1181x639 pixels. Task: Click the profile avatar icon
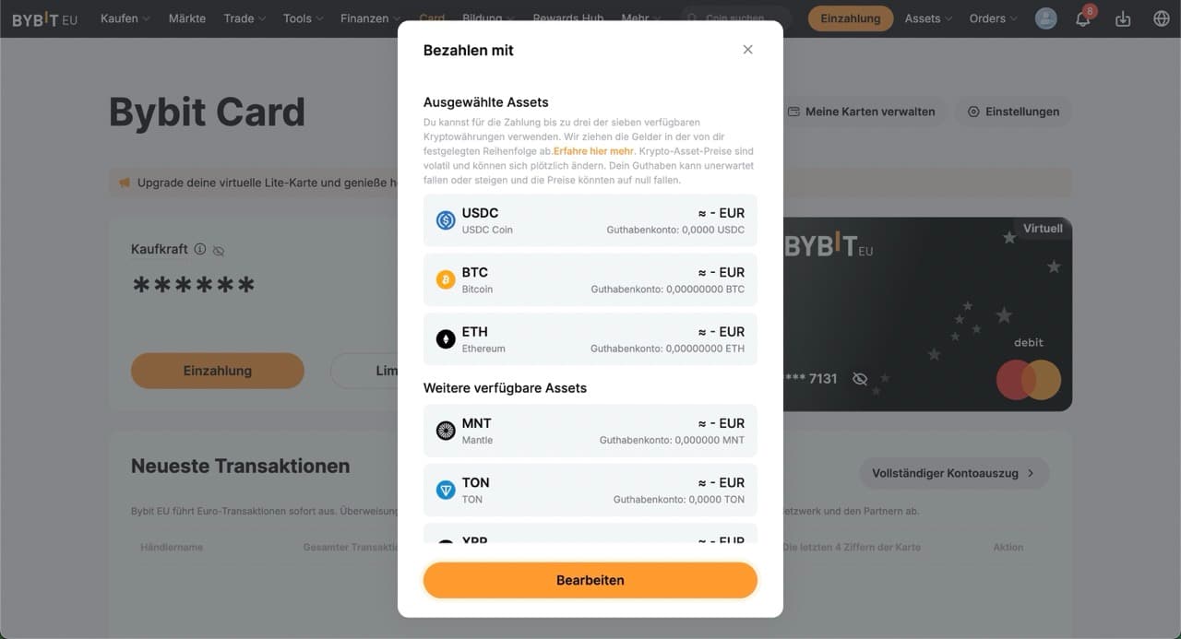1045,18
